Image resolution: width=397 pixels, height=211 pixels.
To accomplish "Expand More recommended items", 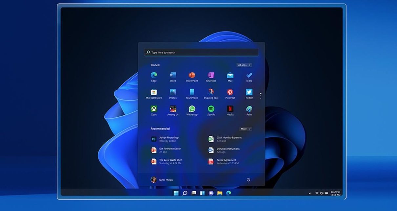I will [x=245, y=129].
